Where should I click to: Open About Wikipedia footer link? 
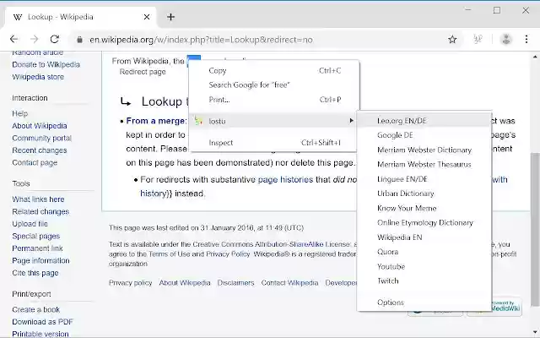point(185,283)
